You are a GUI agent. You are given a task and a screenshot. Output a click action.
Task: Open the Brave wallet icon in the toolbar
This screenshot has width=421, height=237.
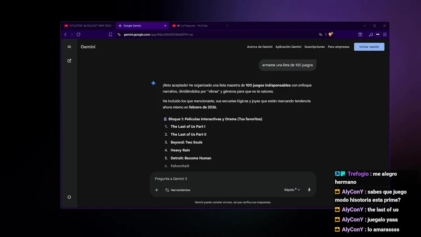(360, 34)
